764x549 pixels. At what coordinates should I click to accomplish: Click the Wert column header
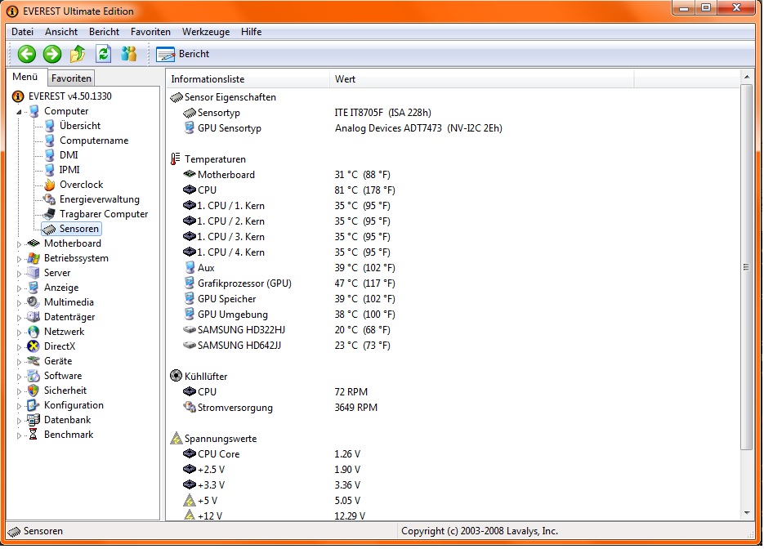(482, 79)
